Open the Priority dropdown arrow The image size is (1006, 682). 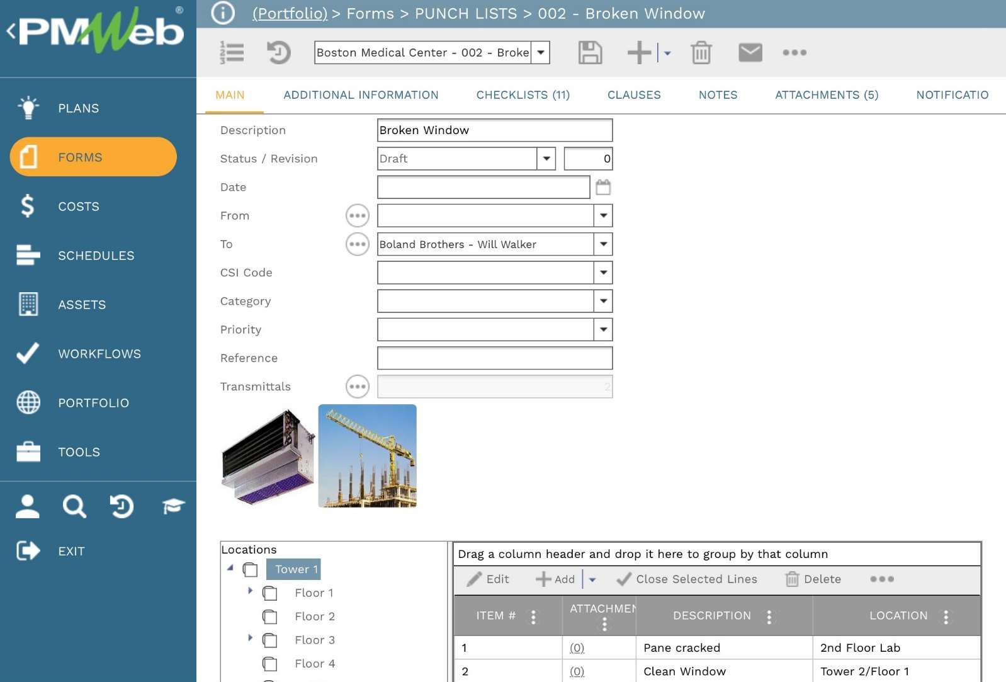pos(603,329)
